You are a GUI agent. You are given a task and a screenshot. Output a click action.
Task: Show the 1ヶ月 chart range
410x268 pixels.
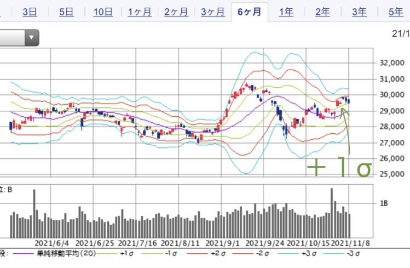pos(140,12)
